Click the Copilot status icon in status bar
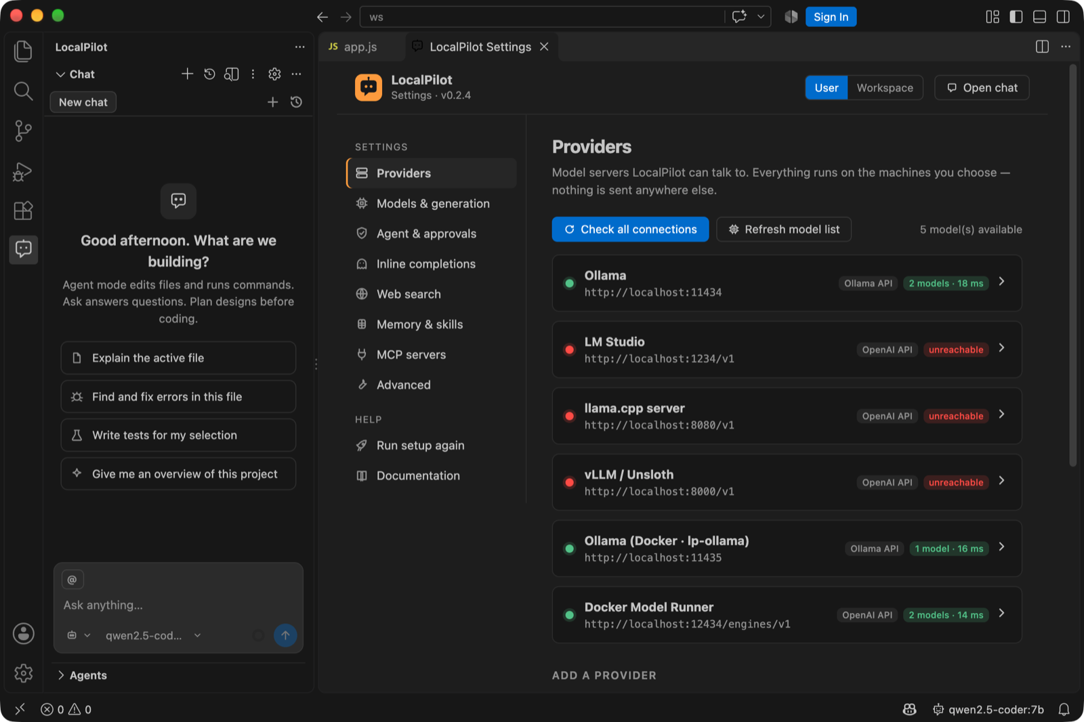 (909, 709)
